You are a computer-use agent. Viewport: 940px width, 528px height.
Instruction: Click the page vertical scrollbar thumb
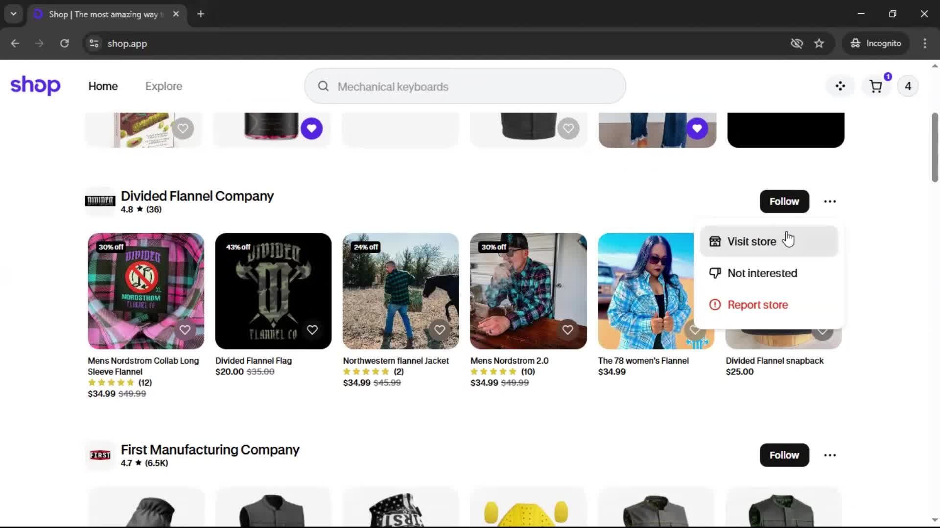(x=935, y=147)
